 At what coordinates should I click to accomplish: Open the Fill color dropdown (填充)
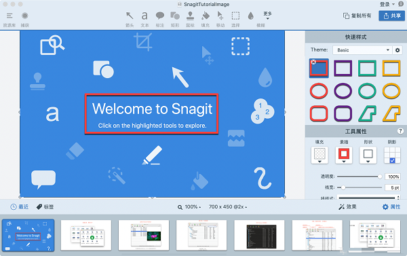(319, 155)
